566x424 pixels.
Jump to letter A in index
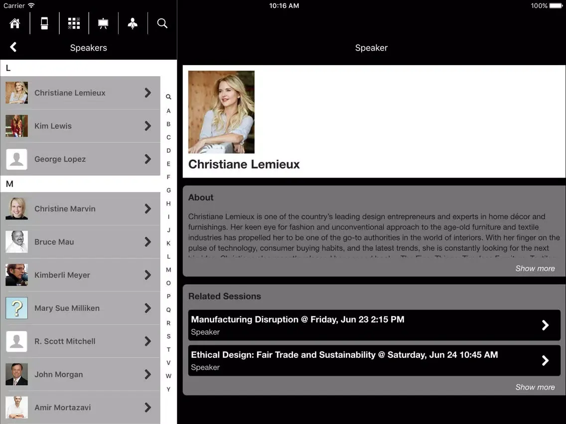(x=168, y=111)
